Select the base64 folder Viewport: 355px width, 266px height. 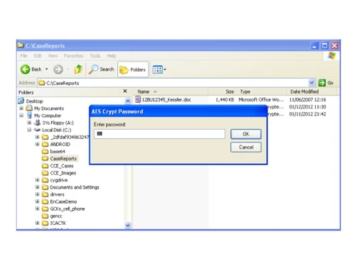[58, 151]
